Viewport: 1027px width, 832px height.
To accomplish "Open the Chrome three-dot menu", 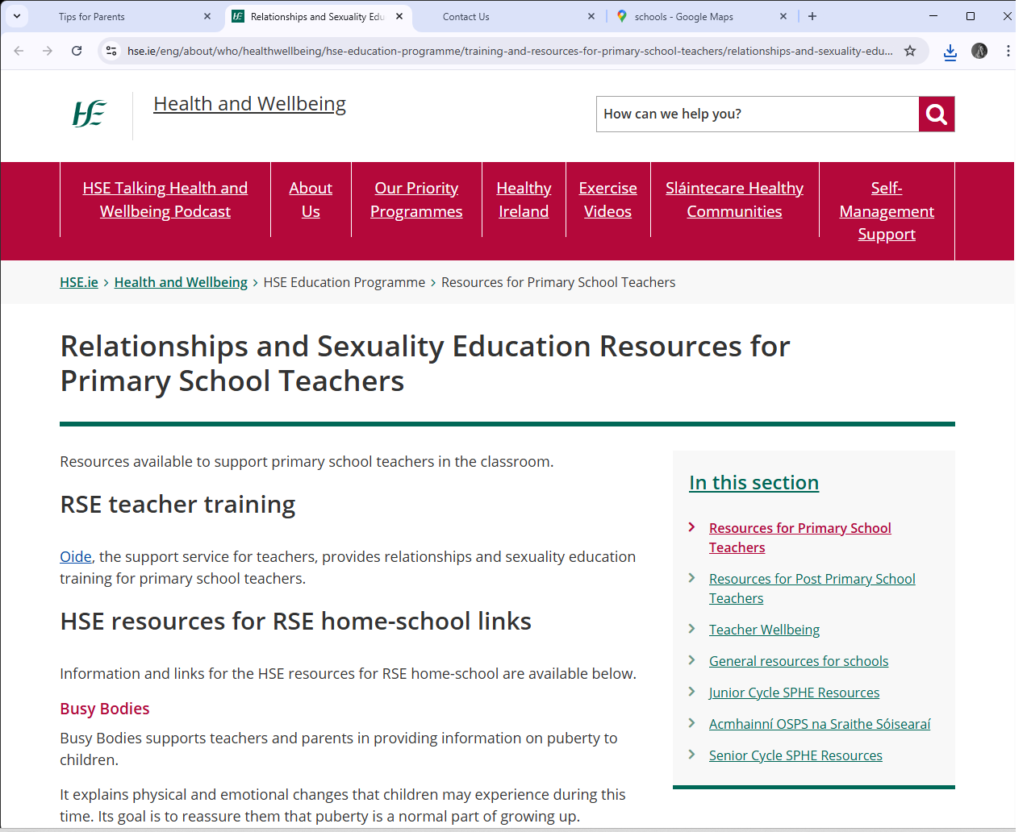I will (x=1008, y=50).
